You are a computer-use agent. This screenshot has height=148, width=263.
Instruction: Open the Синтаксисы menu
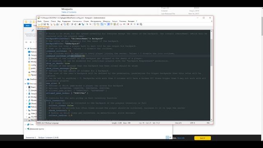coord(77,21)
